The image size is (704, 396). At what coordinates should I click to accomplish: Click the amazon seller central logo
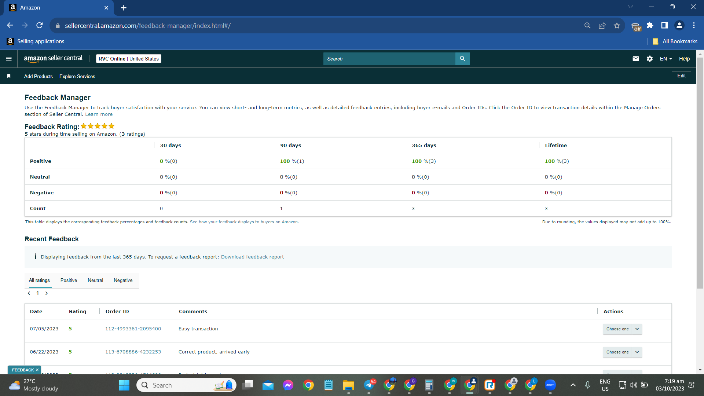(x=53, y=59)
